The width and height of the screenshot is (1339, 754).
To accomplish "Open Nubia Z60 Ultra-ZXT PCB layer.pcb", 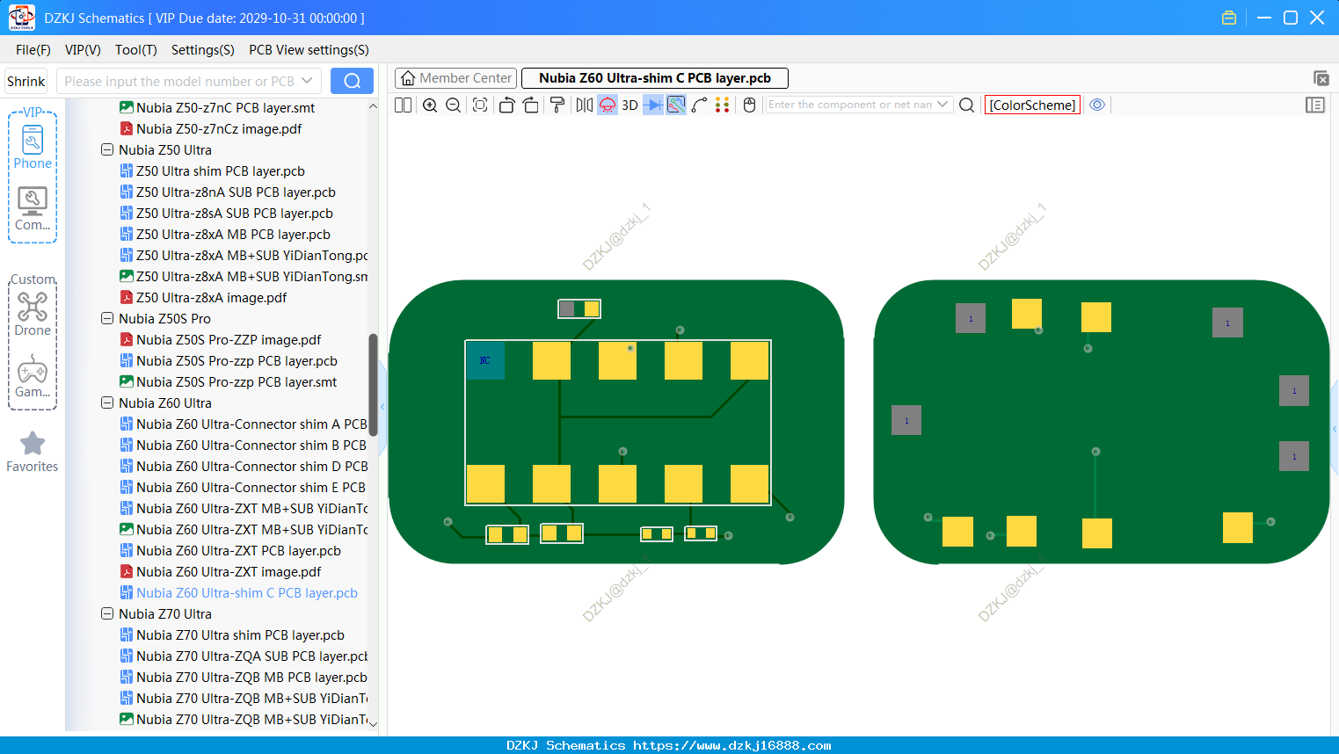I will pyautogui.click(x=238, y=551).
